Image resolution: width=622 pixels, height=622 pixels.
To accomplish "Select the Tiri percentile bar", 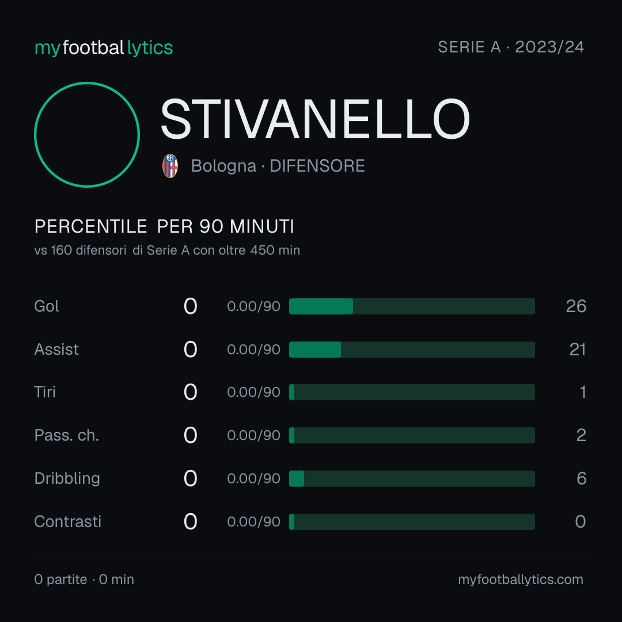I will pos(412,392).
